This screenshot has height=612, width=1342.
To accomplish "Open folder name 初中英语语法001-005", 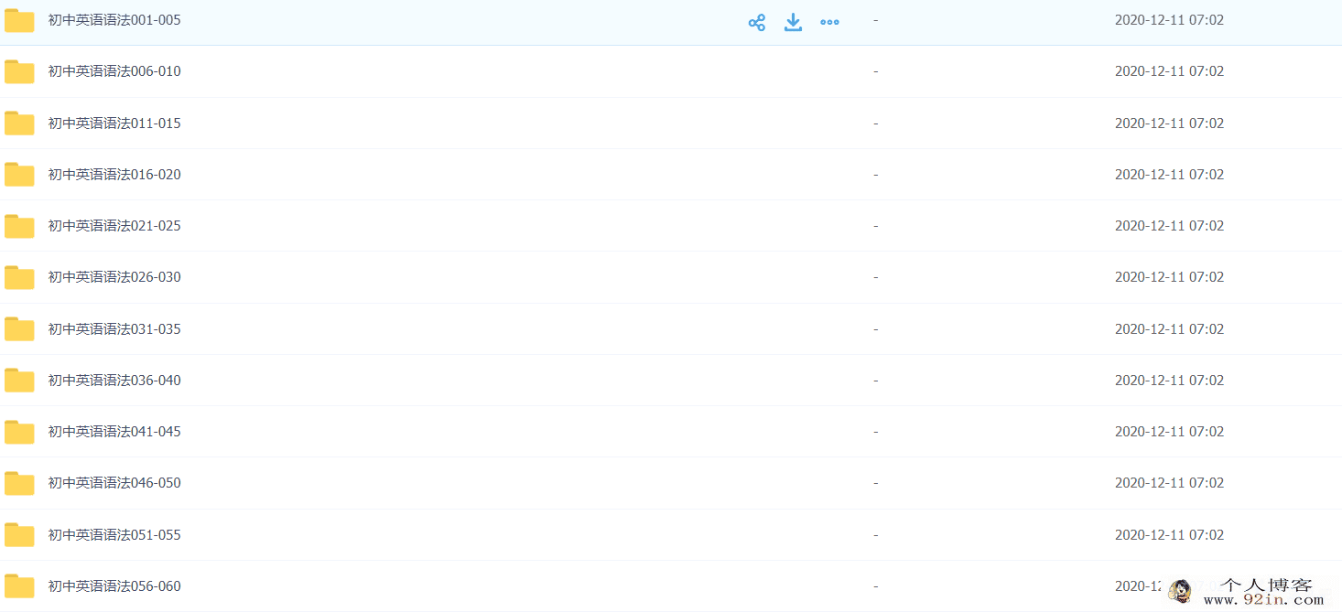I will point(114,20).
